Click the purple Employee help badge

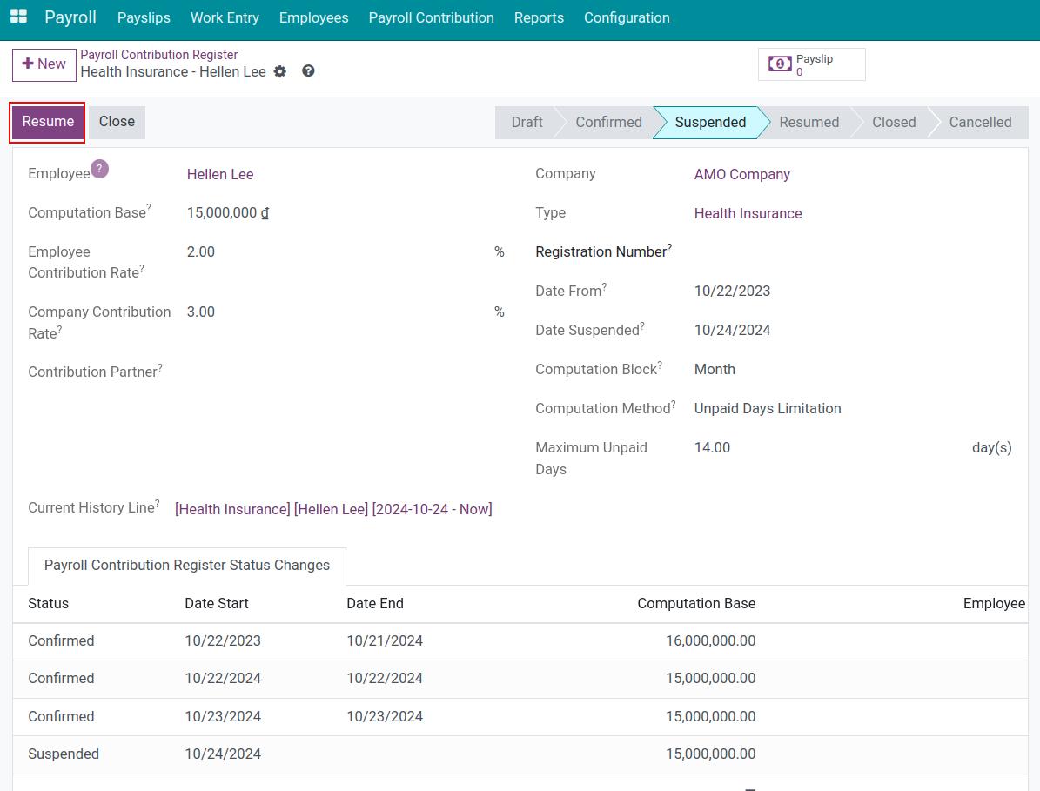tap(100, 169)
